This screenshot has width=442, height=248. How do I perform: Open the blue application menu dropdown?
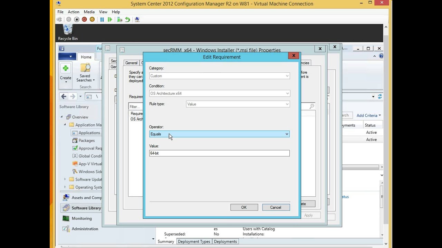(x=67, y=56)
